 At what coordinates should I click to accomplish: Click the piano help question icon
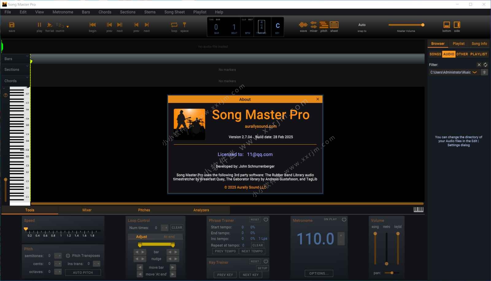tap(6, 95)
